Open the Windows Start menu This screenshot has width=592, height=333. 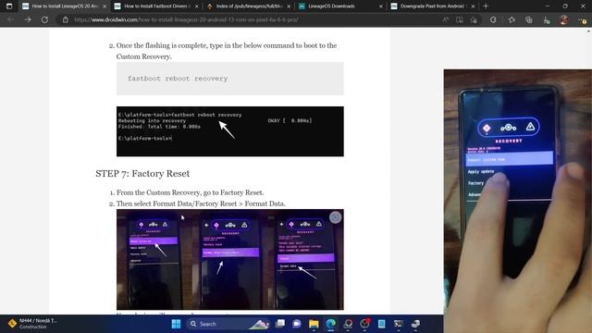176,324
